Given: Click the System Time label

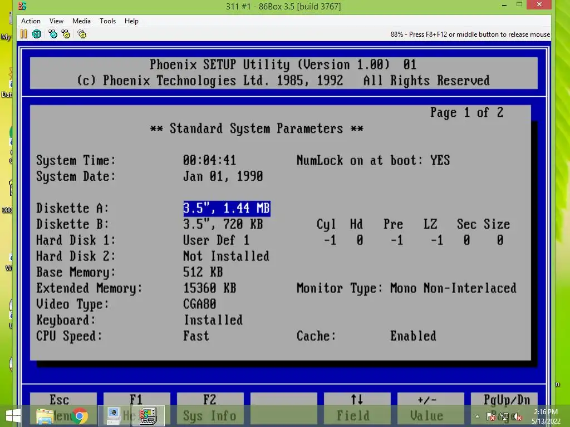Looking at the screenshot, I should [x=76, y=161].
